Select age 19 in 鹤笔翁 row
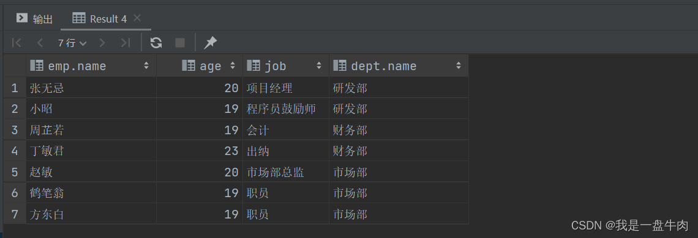 coord(200,193)
